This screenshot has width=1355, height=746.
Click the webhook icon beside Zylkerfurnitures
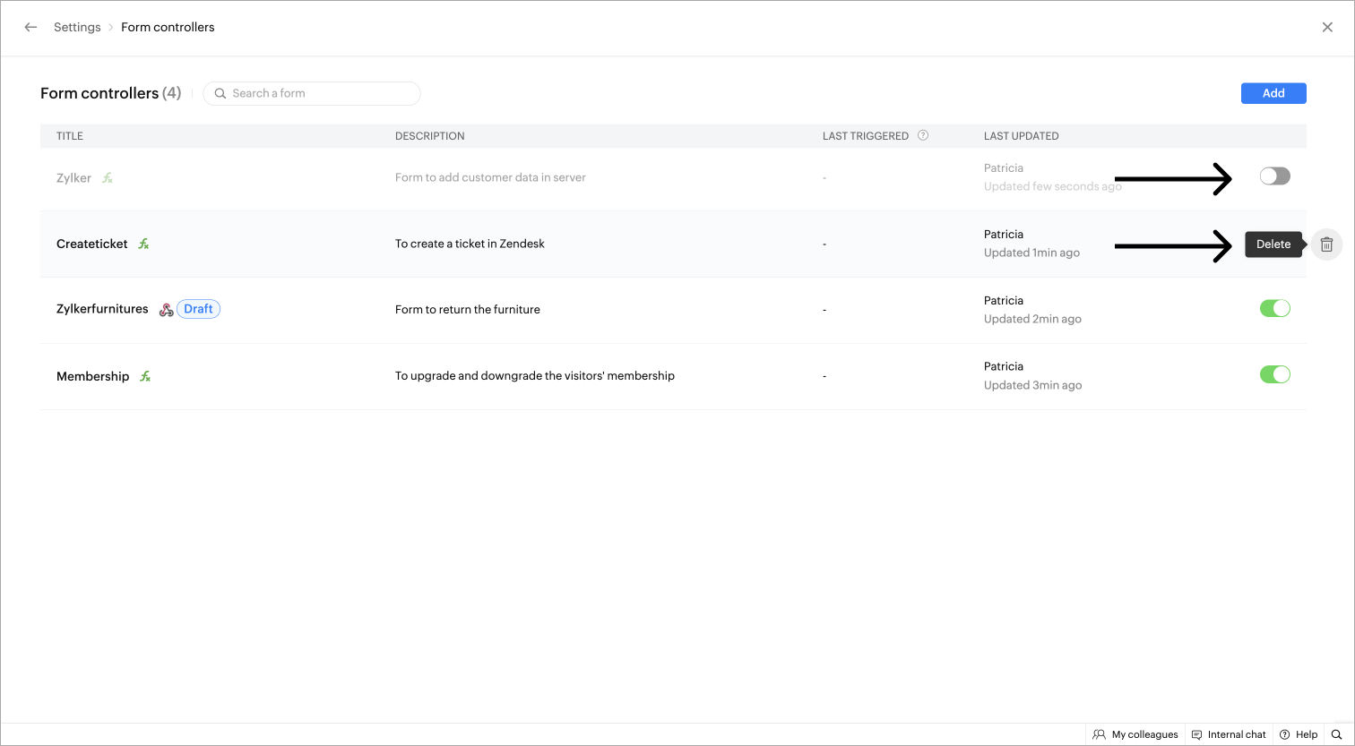166,310
